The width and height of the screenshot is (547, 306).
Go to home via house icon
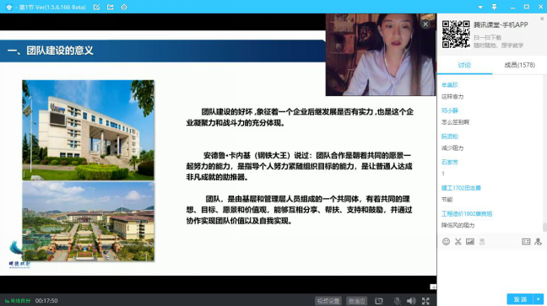124,7
